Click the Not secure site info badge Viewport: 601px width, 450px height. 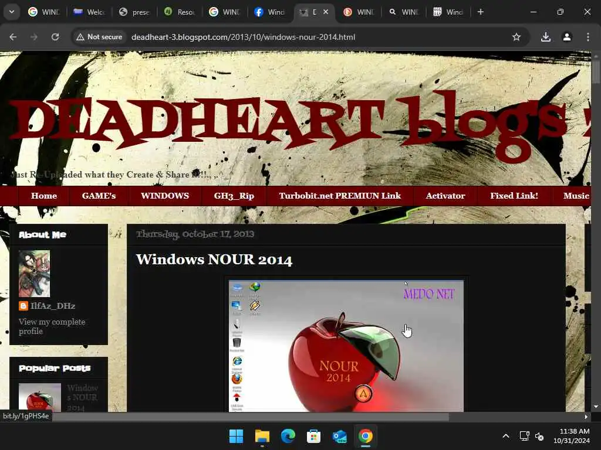[99, 37]
